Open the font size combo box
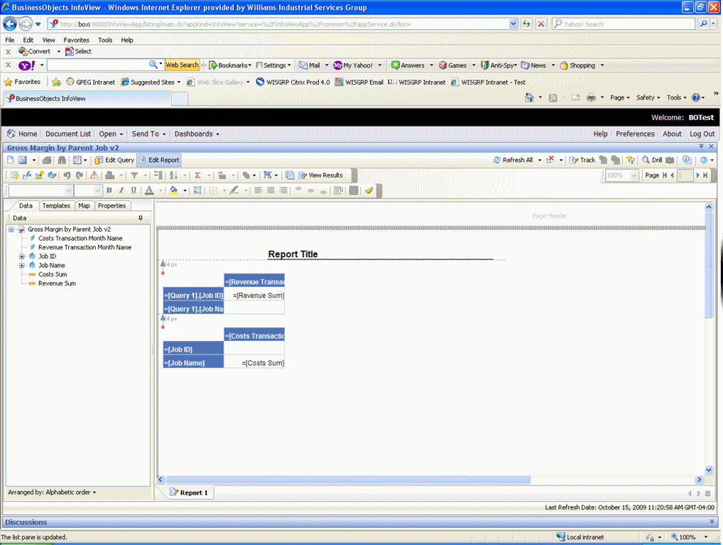The image size is (723, 545). click(x=87, y=190)
